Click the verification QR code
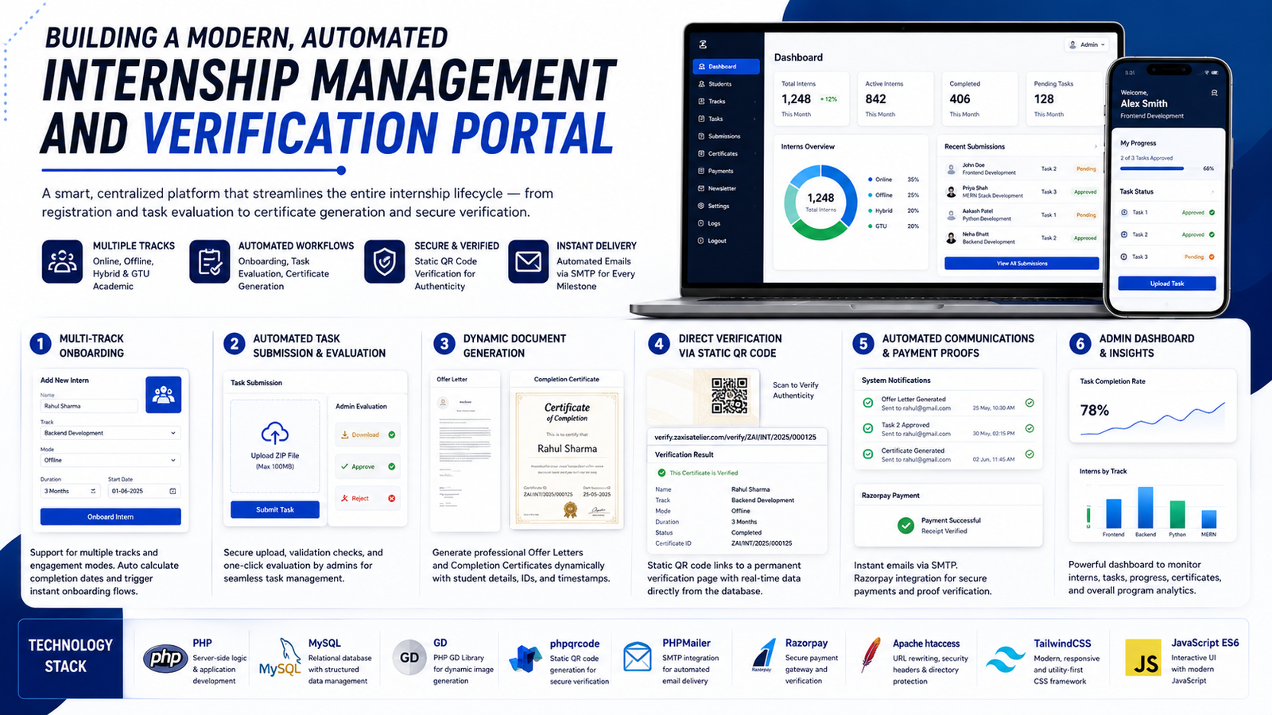The image size is (1272, 715). tap(729, 396)
